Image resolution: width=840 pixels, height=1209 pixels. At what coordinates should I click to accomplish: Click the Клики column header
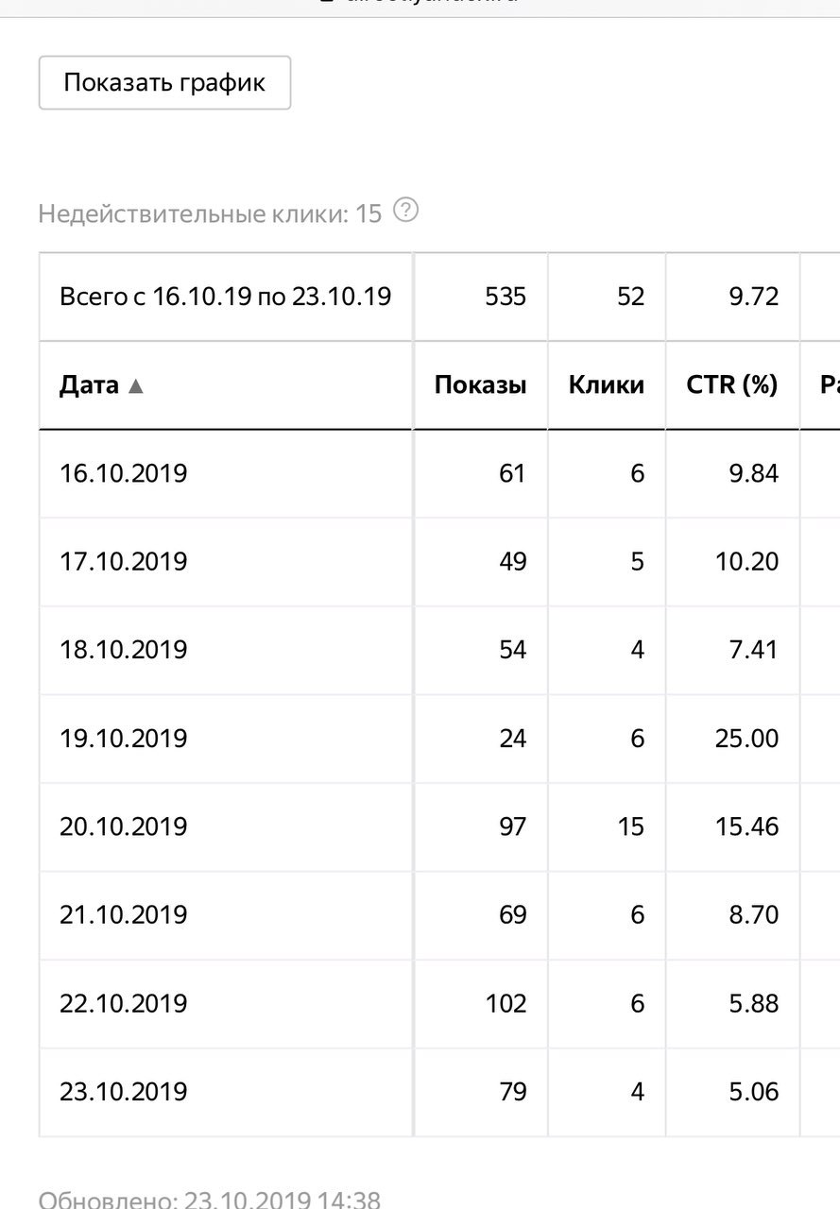point(607,384)
